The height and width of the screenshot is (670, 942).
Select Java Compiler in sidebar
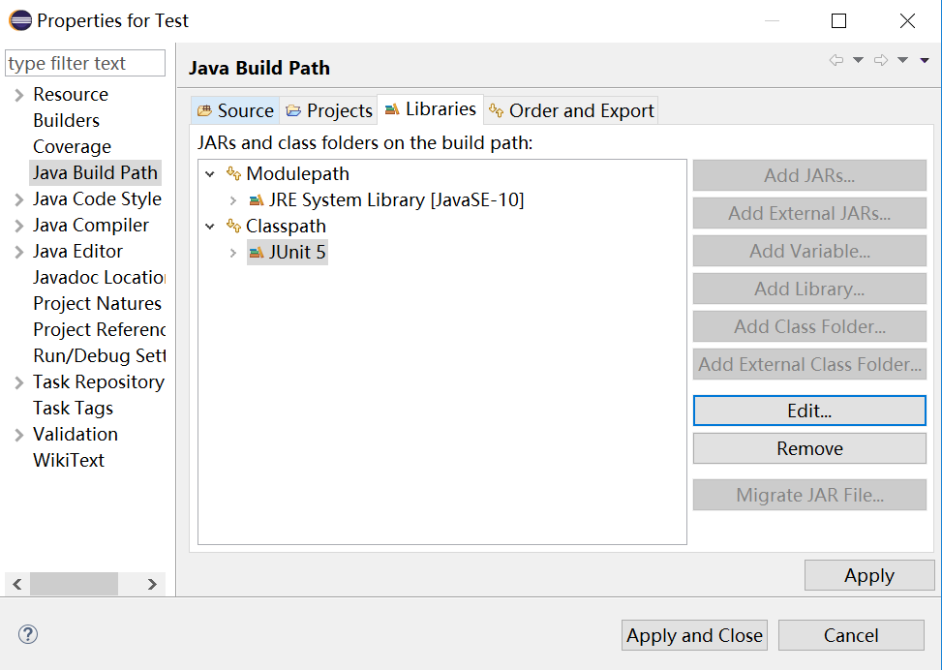tap(91, 225)
